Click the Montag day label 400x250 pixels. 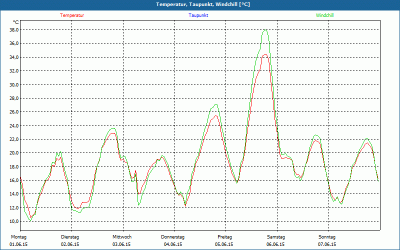pos(18,237)
